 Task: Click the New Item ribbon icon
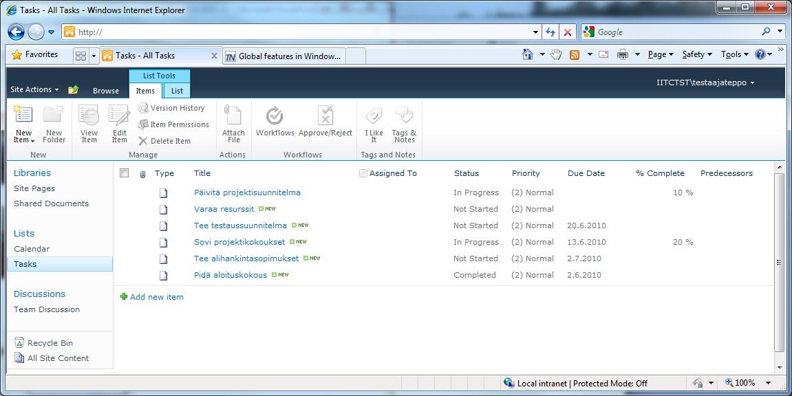(x=23, y=115)
